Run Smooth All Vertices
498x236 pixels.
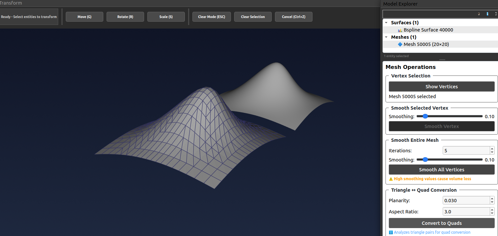[x=441, y=170]
